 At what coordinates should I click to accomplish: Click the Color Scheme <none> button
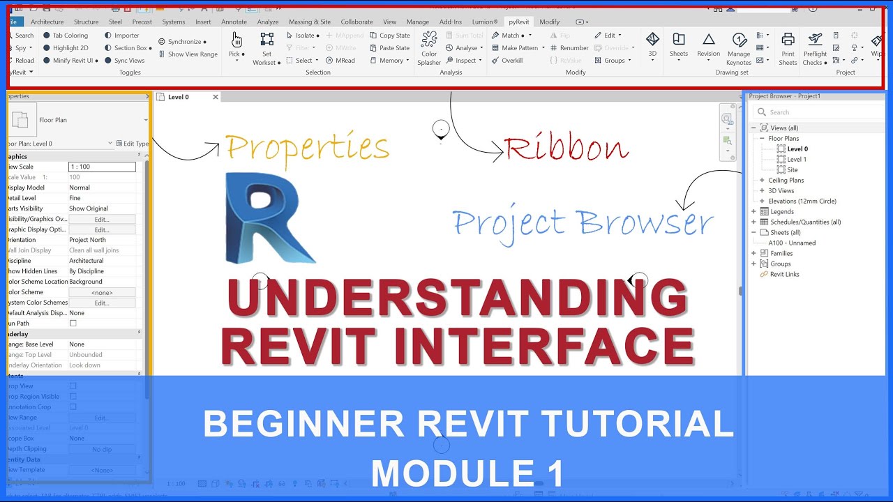[102, 292]
